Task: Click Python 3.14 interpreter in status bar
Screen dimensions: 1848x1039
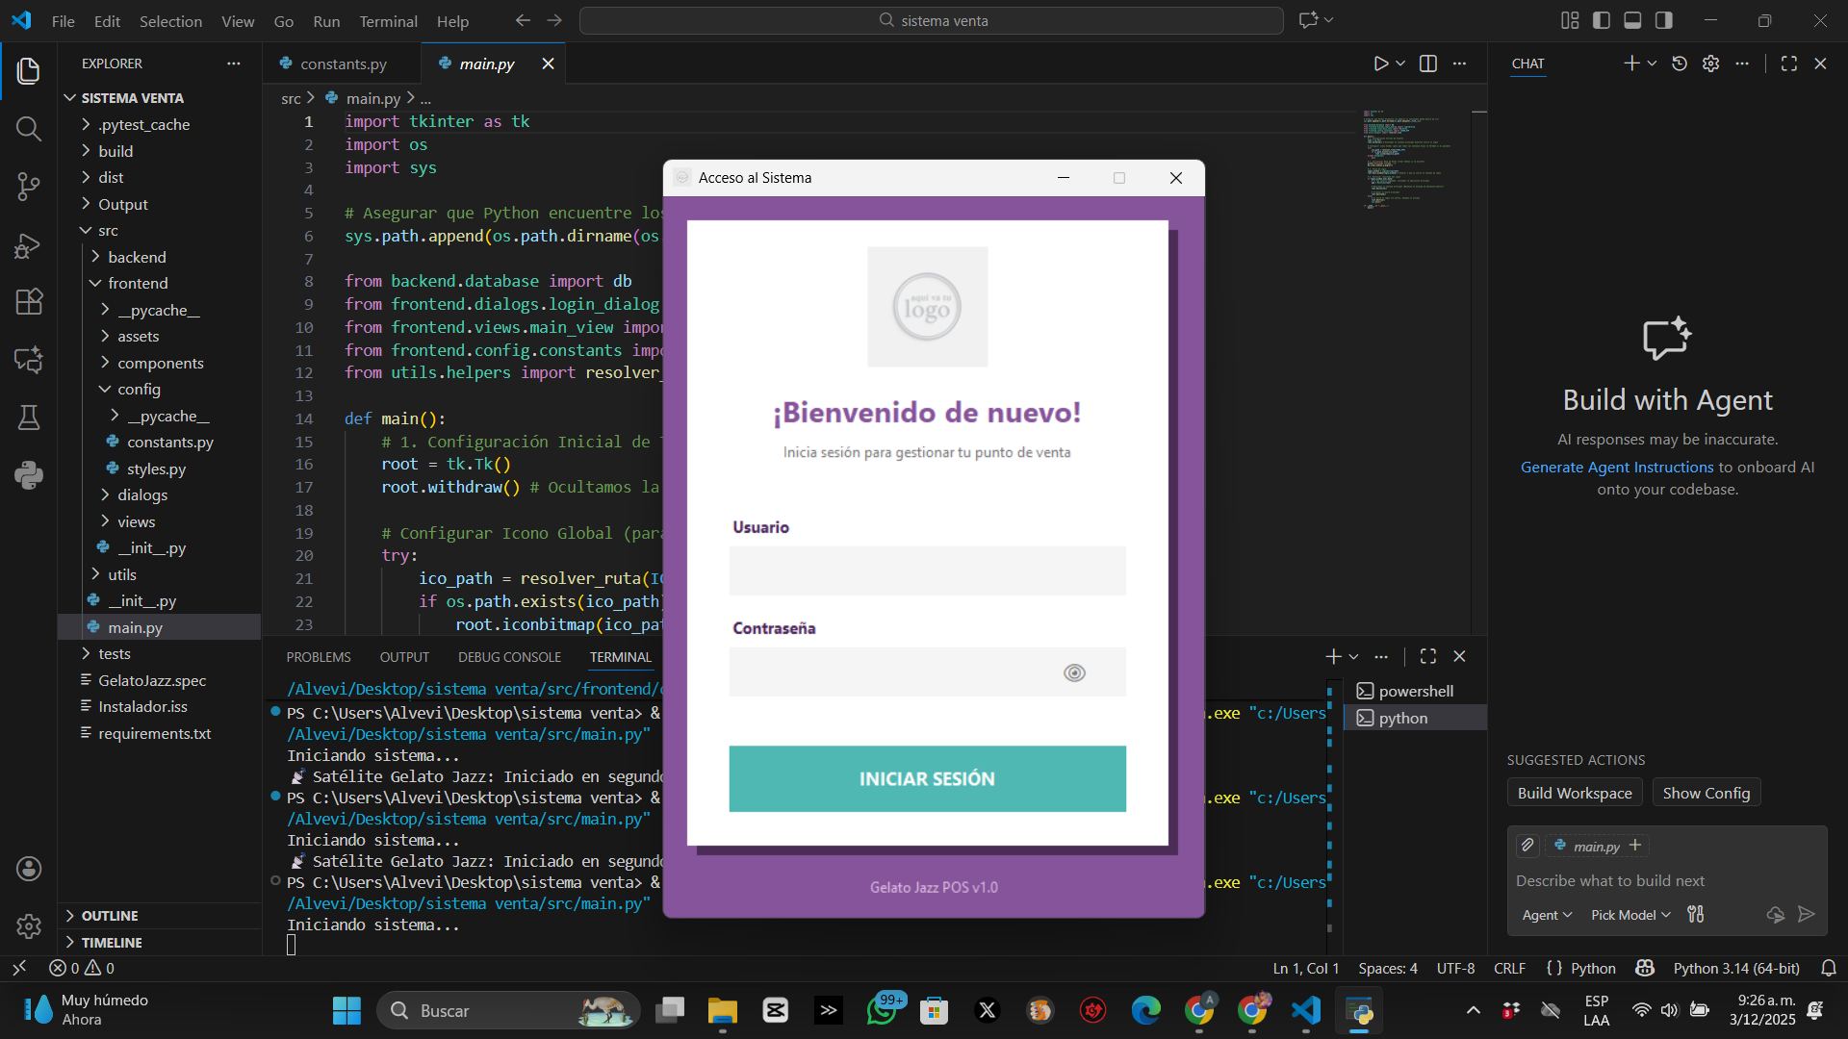Action: 1736,969
